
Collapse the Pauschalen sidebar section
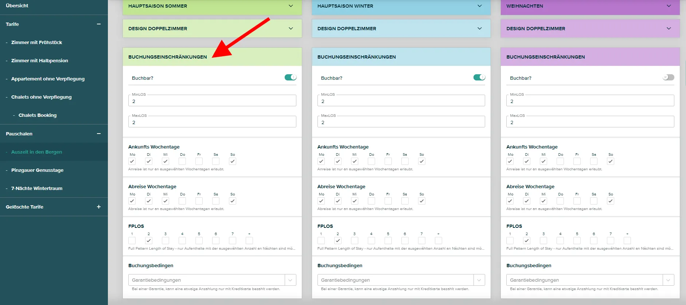(99, 134)
